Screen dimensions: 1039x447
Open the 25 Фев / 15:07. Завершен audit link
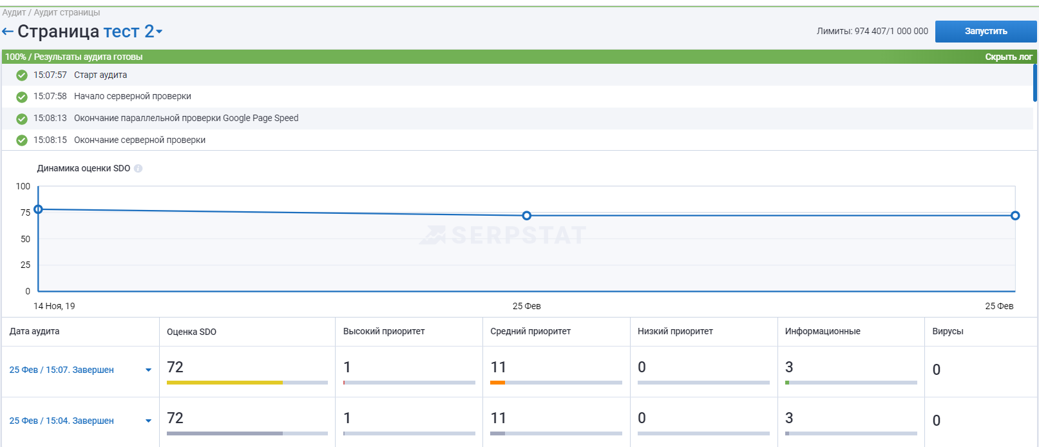(61, 370)
